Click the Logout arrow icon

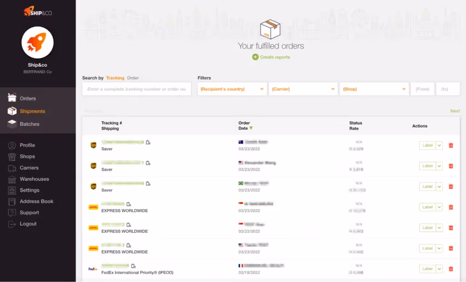12,224
